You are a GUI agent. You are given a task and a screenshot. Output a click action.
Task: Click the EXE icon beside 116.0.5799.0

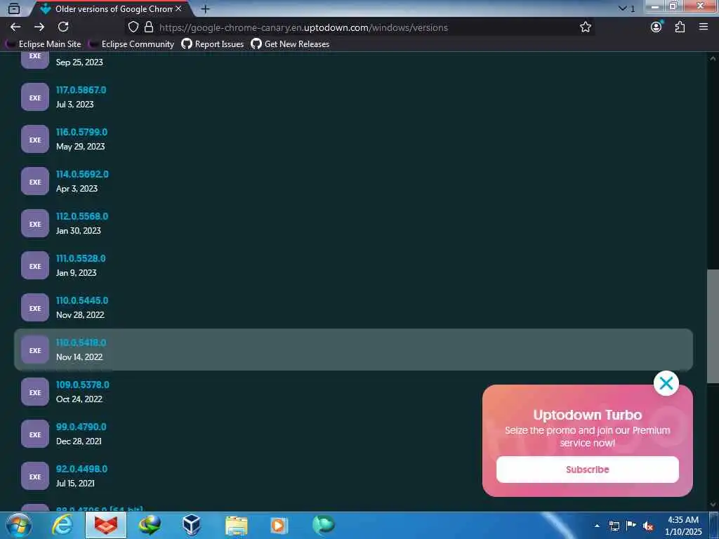click(35, 140)
